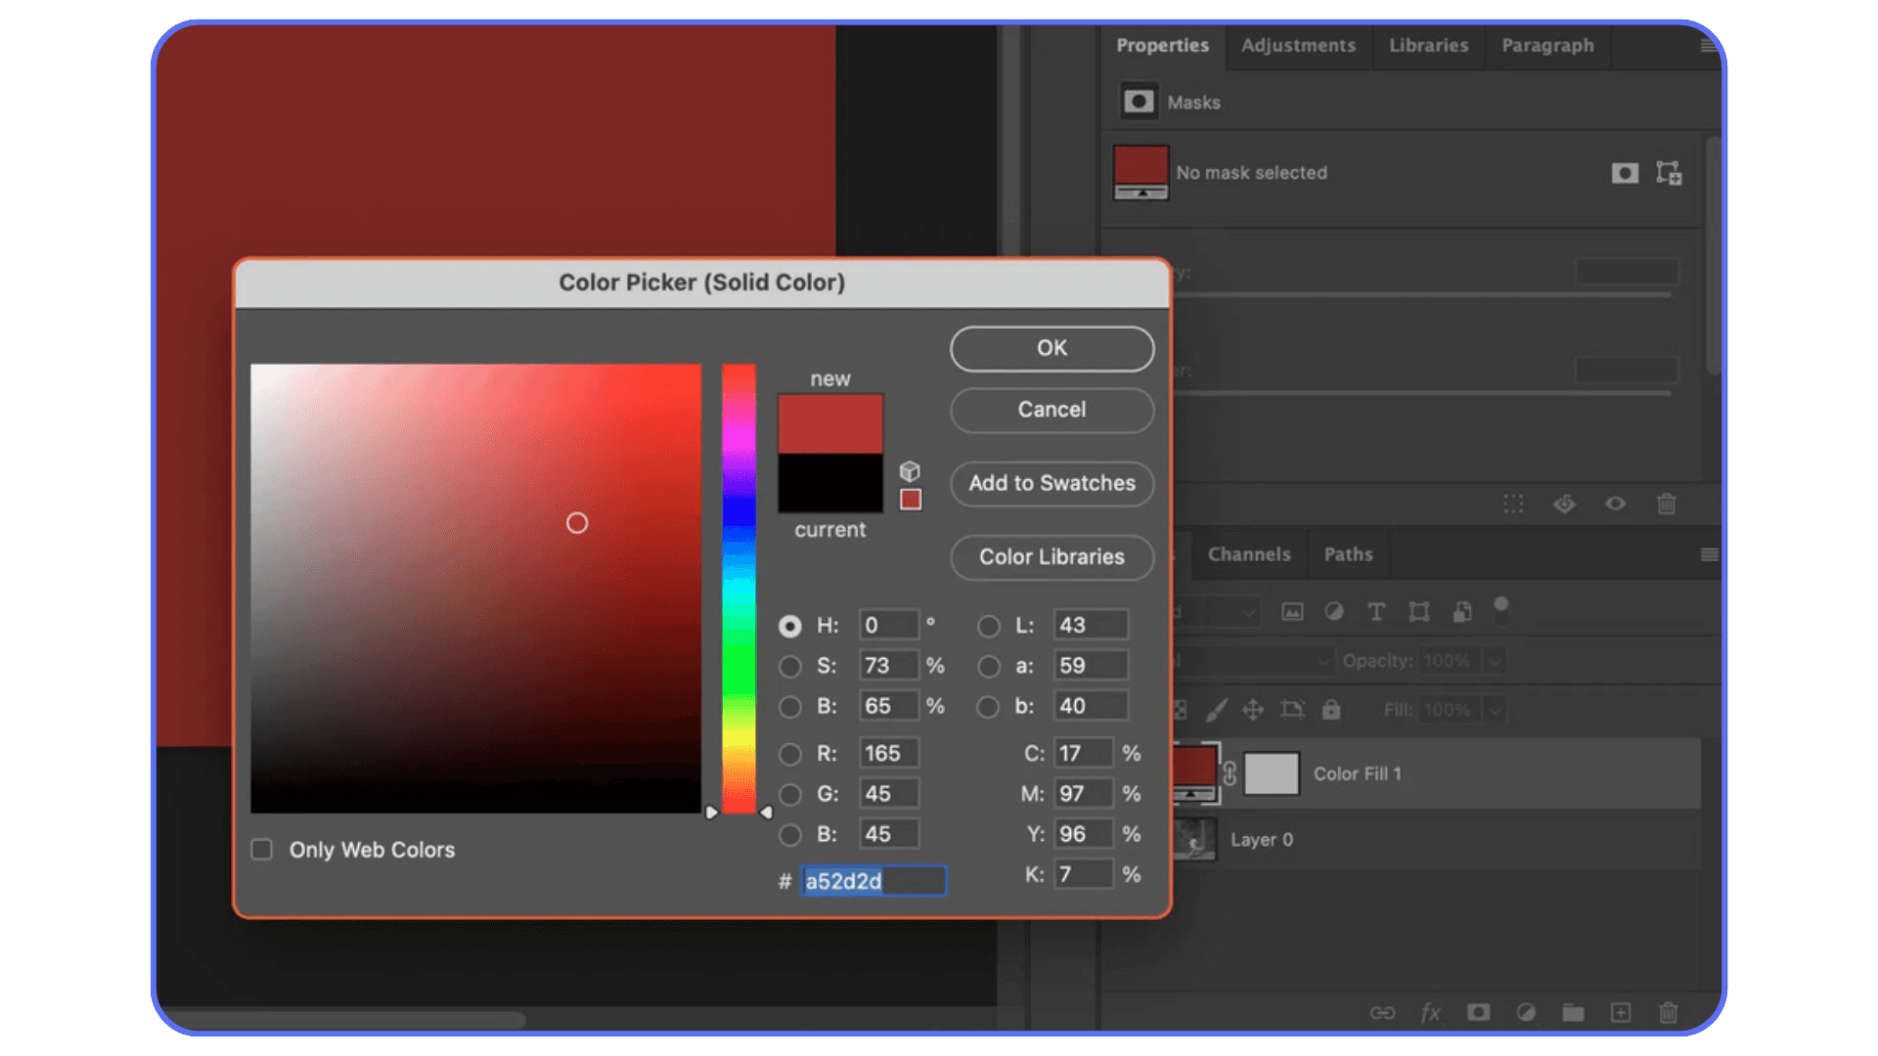Click the small in-gamut red swatch
The height and width of the screenshot is (1056, 1878).
pyautogui.click(x=911, y=500)
